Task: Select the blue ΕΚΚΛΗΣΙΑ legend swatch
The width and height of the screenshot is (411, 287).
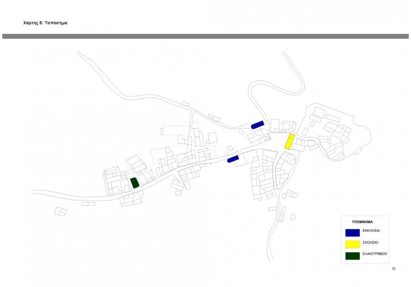Action: tap(352, 232)
